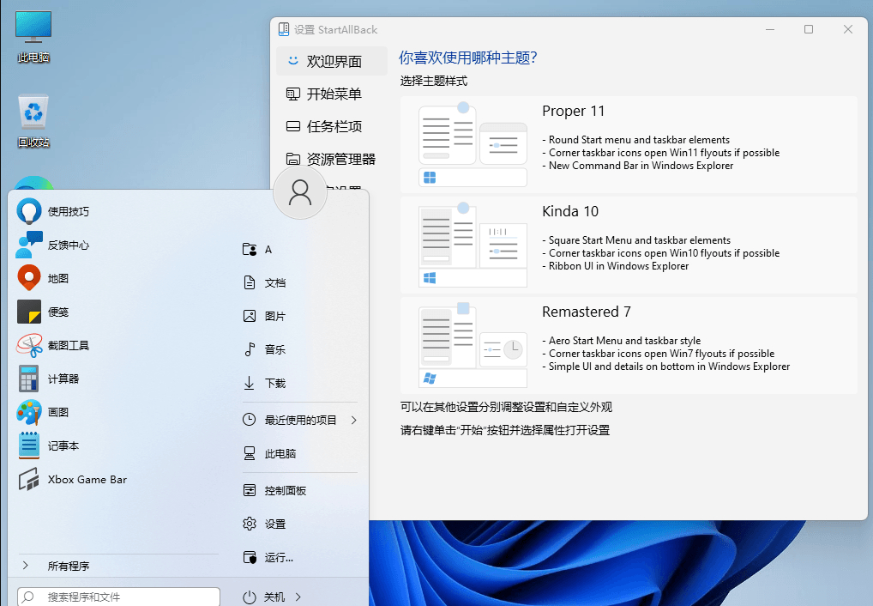Open the 设置 gear icon

coord(250,524)
